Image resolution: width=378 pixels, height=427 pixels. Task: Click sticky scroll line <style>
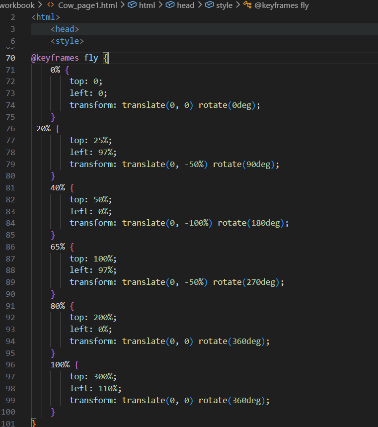pos(67,41)
